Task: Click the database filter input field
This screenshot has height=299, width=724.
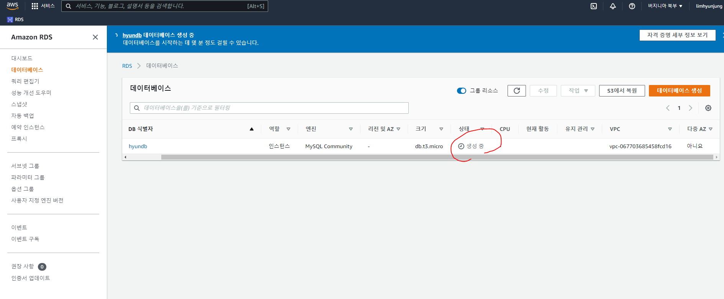Action: [x=269, y=108]
